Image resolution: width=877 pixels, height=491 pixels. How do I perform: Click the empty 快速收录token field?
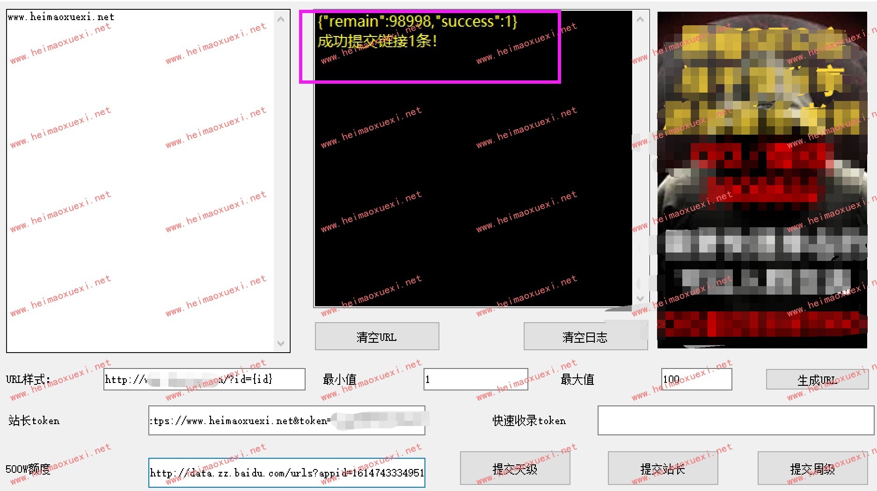[x=735, y=420]
